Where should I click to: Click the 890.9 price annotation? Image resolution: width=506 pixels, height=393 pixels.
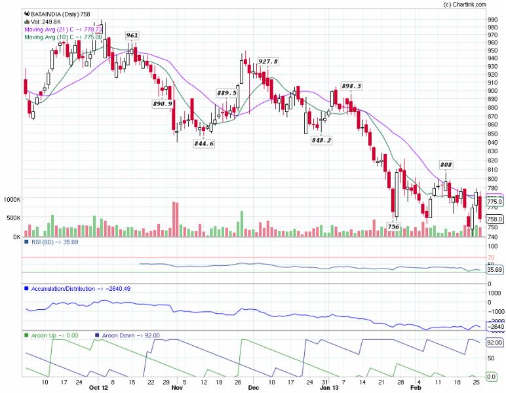(x=163, y=103)
